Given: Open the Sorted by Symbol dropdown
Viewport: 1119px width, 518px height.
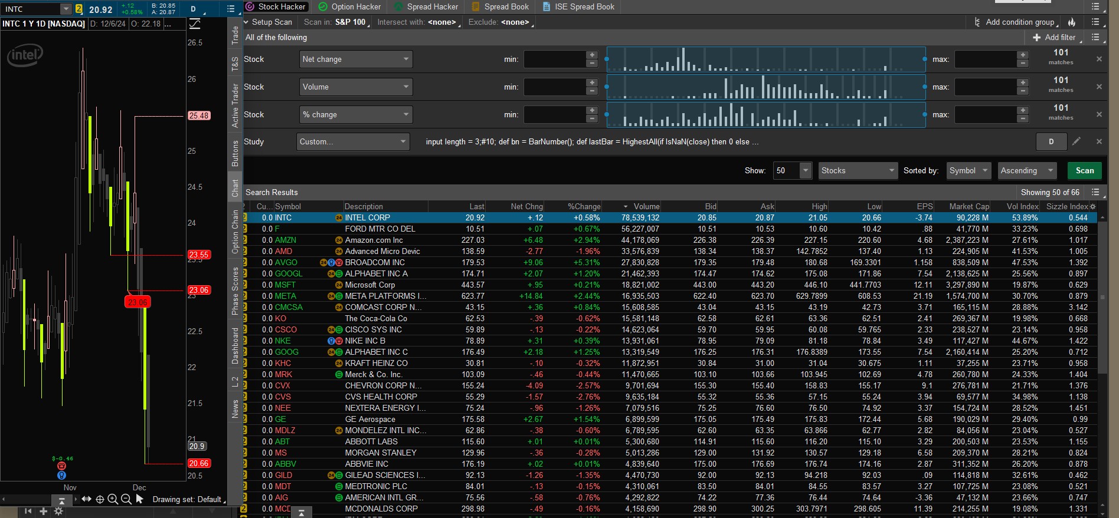Looking at the screenshot, I should coord(969,170).
